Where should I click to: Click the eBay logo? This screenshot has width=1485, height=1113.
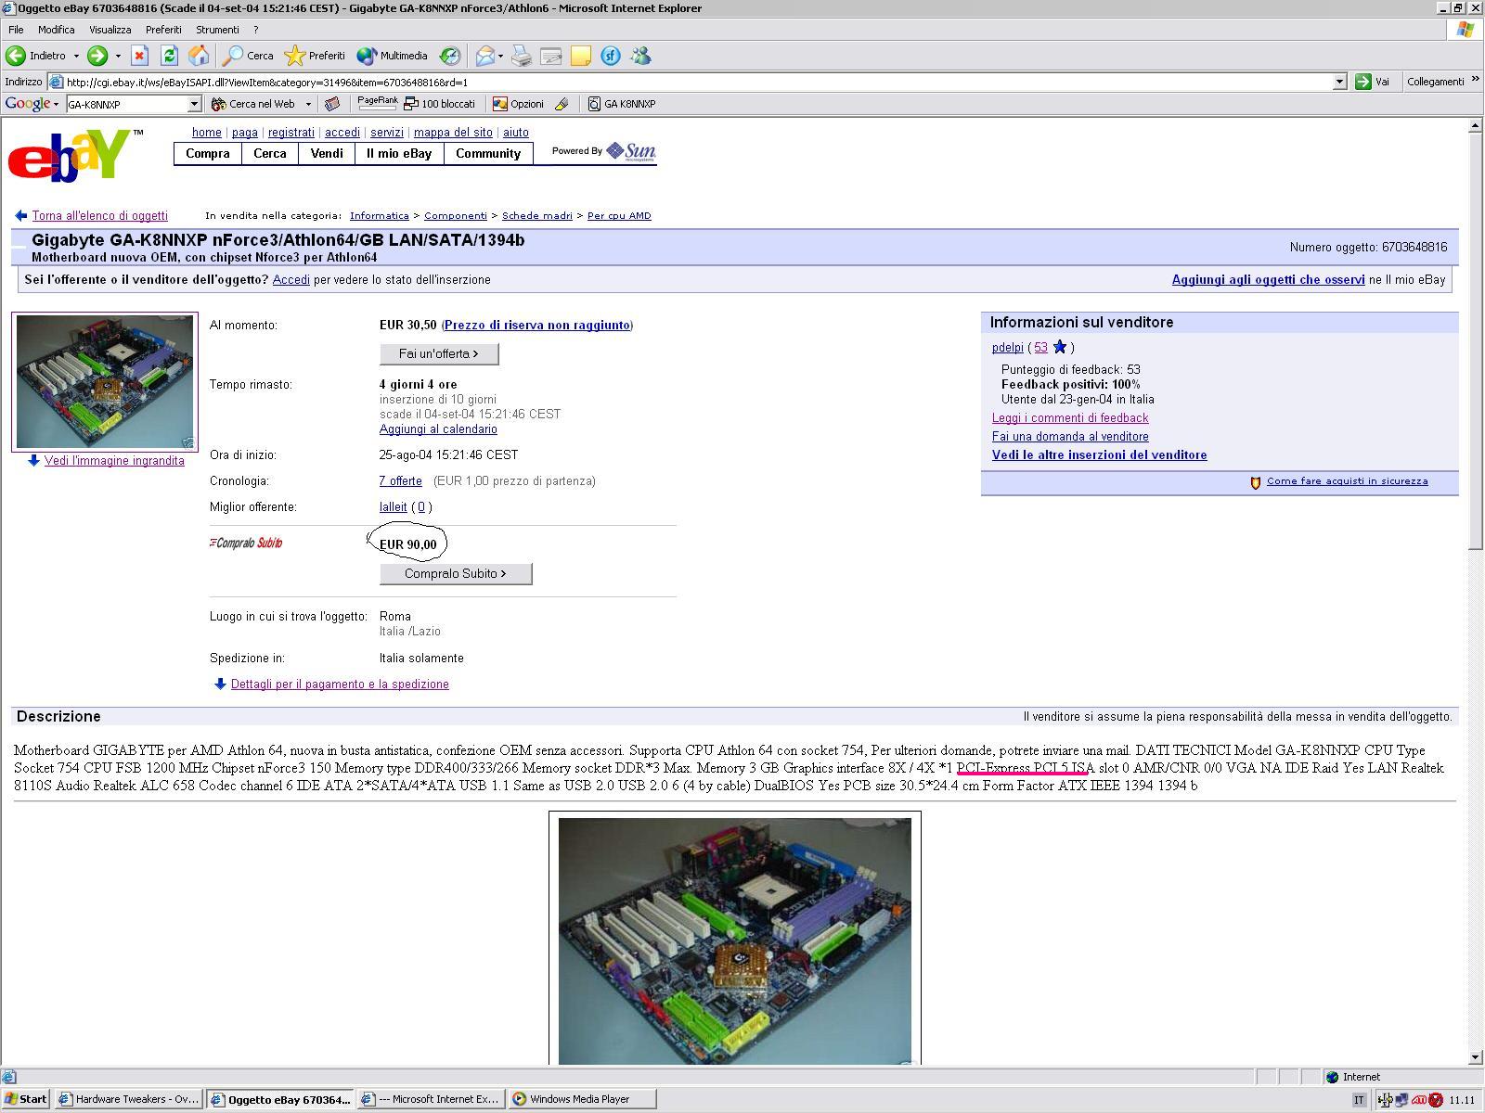point(73,155)
